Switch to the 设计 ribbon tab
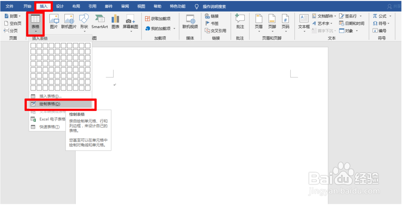The height and width of the screenshot is (205, 402). pyautogui.click(x=60, y=6)
